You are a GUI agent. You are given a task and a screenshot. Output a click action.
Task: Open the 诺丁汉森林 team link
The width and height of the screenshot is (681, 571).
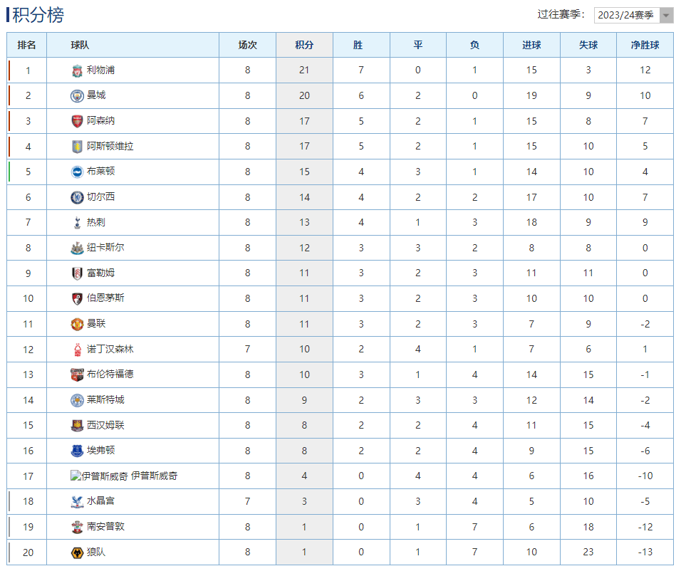coord(110,349)
